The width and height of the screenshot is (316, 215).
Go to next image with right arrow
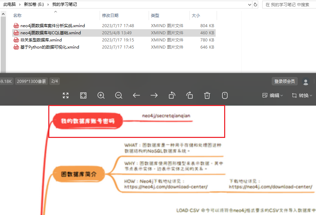154,95
